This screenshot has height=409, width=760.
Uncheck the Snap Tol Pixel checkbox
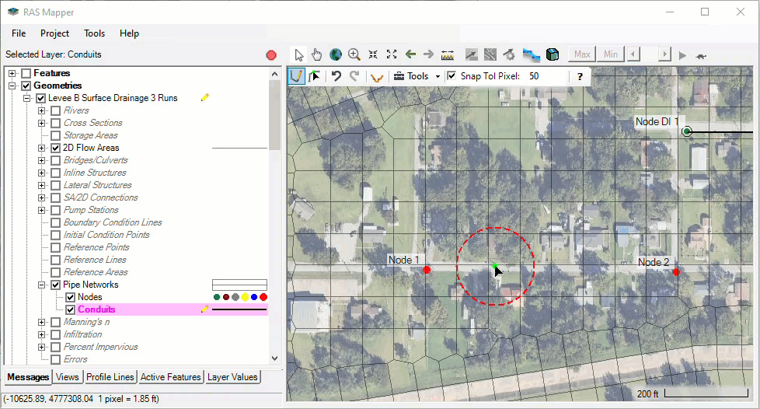coord(452,76)
